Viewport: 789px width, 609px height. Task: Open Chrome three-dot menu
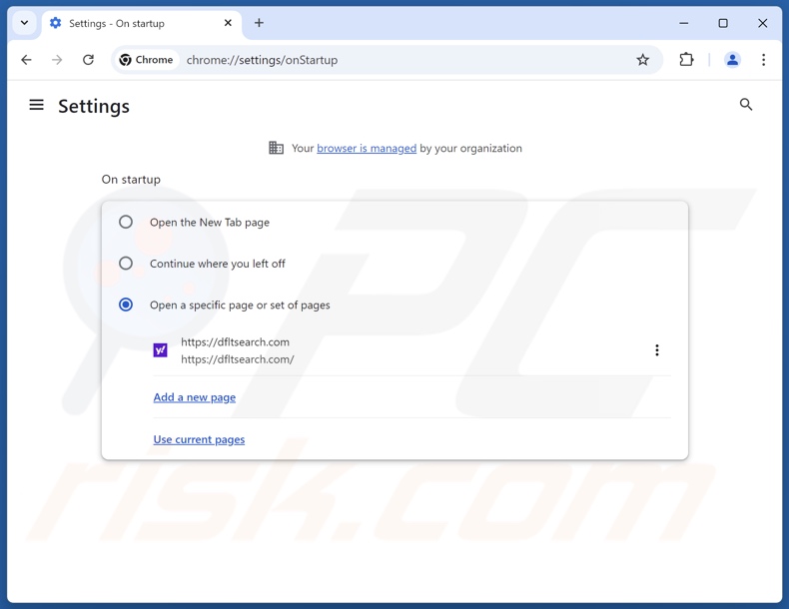click(x=763, y=60)
